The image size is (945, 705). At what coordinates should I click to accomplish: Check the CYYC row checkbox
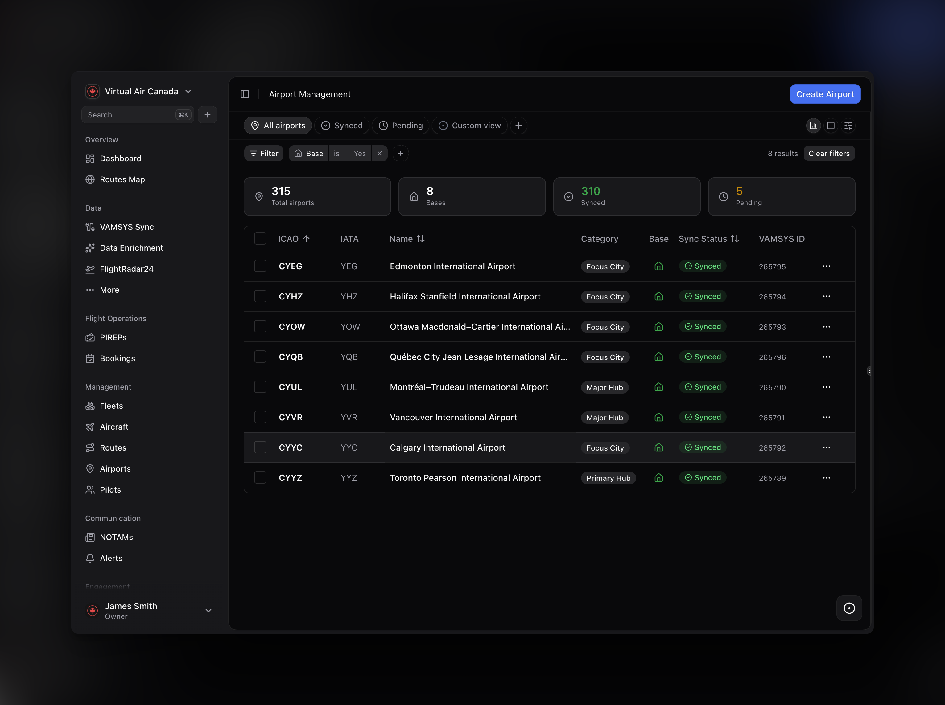260,448
